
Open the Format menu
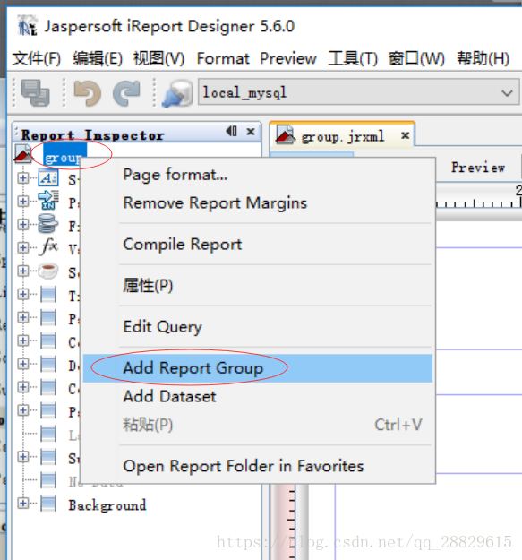pyautogui.click(x=223, y=58)
